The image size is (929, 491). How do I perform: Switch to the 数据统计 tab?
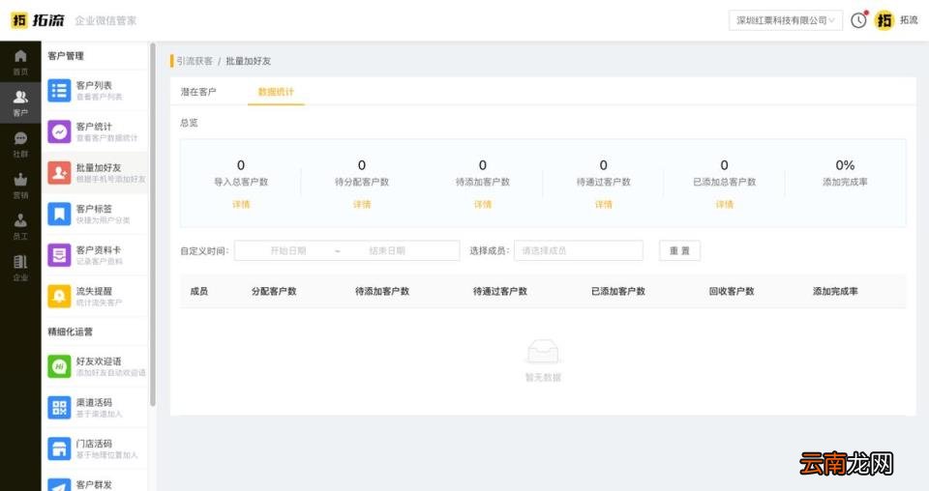coord(276,92)
